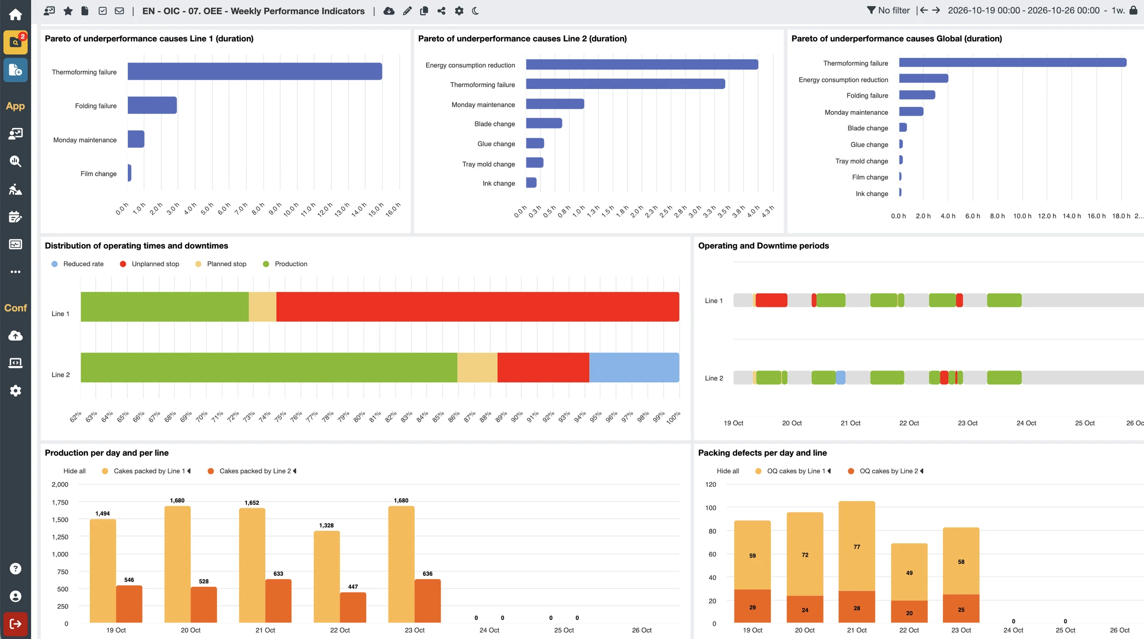
Task: Click the more options ellipsis in sidebar
Action: tap(15, 272)
